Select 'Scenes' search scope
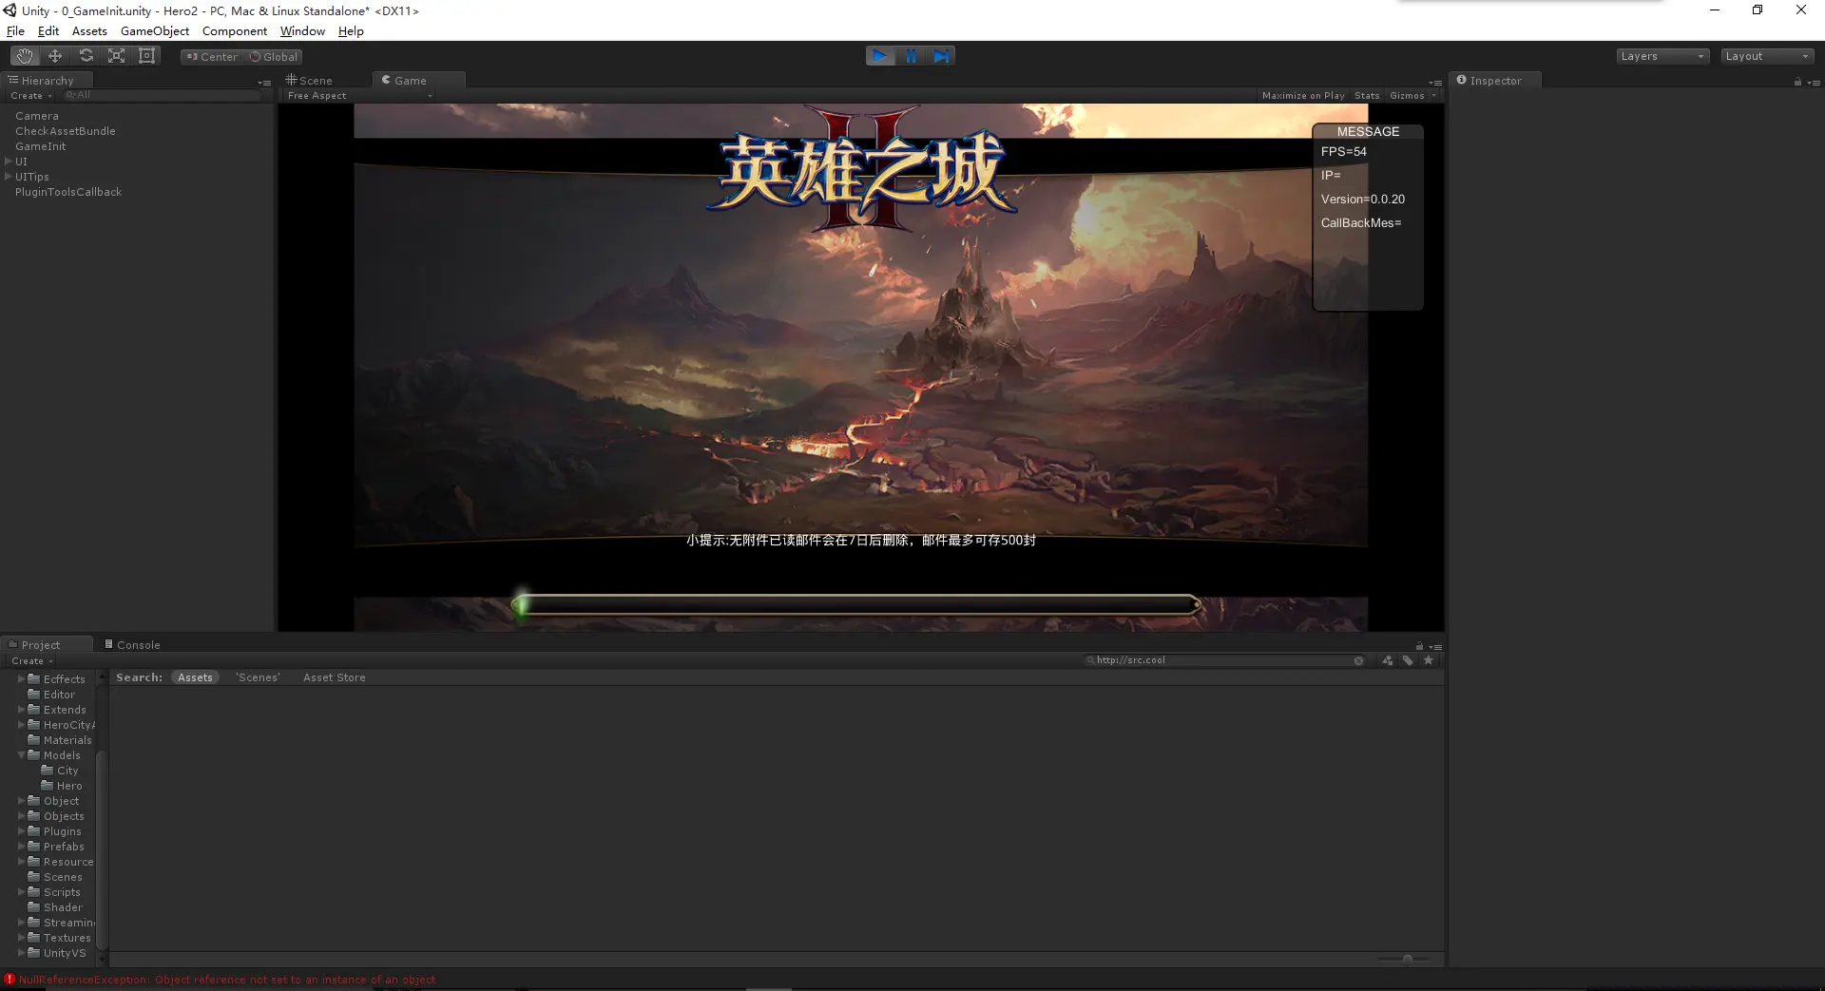Screen dimensions: 1825x991 point(258,677)
